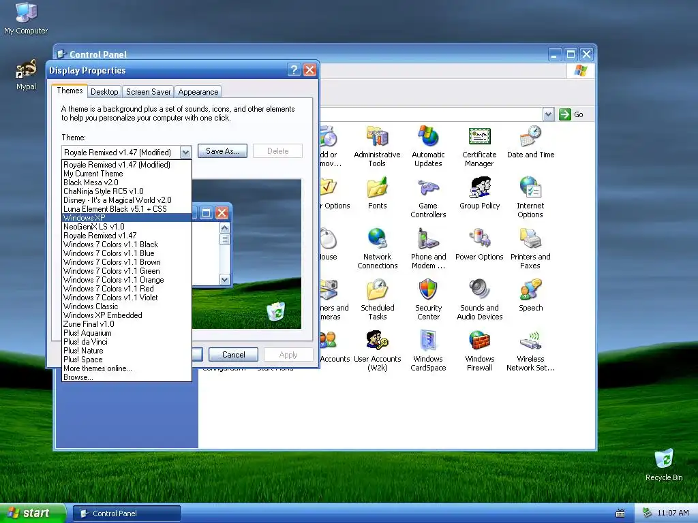Click Recycle Bin desktop icon

click(x=664, y=465)
